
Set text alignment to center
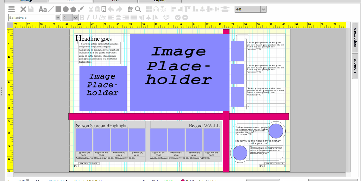[118, 17]
